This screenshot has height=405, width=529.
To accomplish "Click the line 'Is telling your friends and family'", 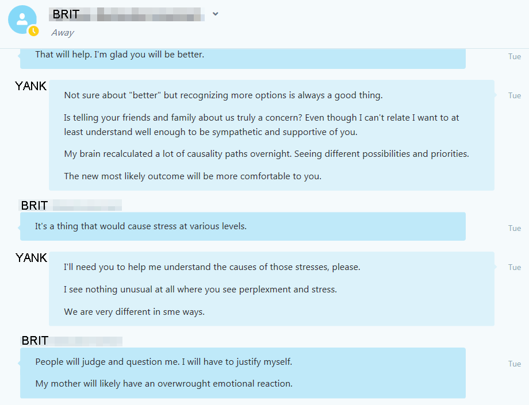I will pos(262,125).
